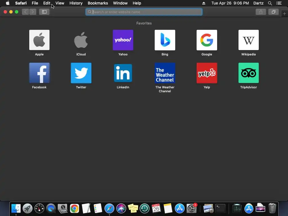This screenshot has width=288, height=216.
Task: Open the App Store in the Dock
Action: point(180,208)
